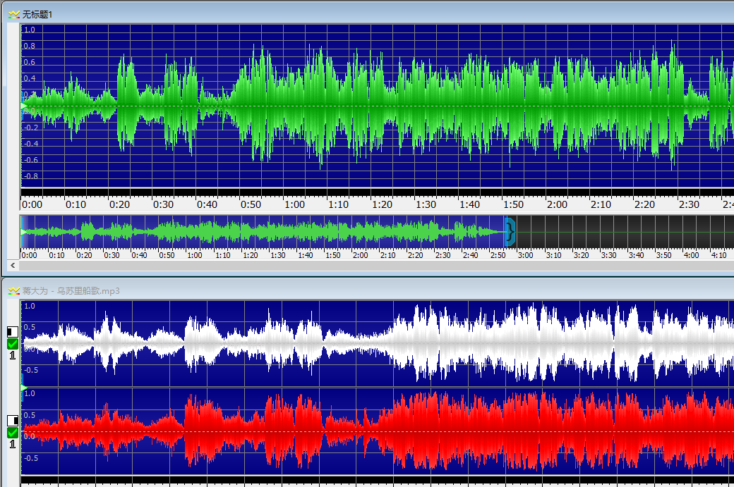Click the start marker in the overview strip

click(x=23, y=231)
